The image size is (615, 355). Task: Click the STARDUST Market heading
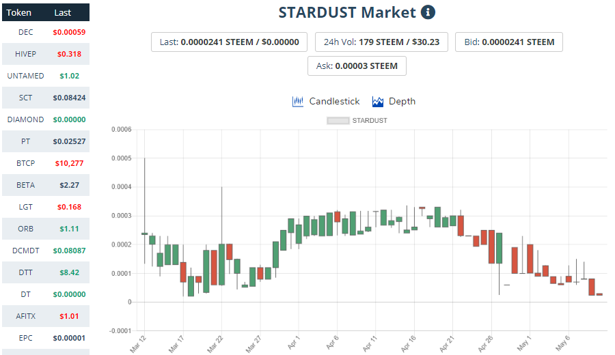347,12
